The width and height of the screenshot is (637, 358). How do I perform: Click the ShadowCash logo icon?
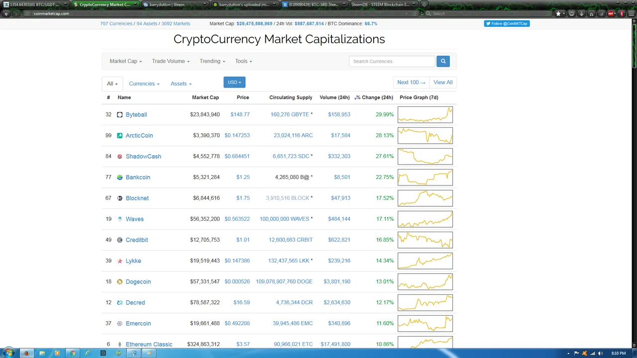coord(119,157)
